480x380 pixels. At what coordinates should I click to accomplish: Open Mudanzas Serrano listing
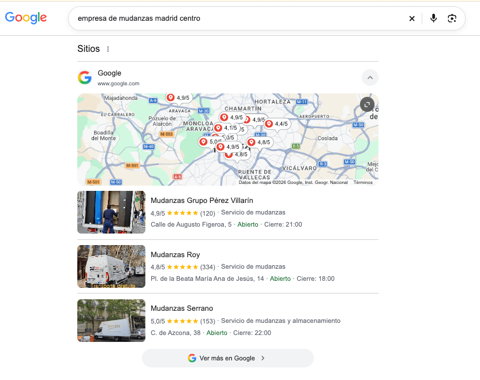click(182, 308)
